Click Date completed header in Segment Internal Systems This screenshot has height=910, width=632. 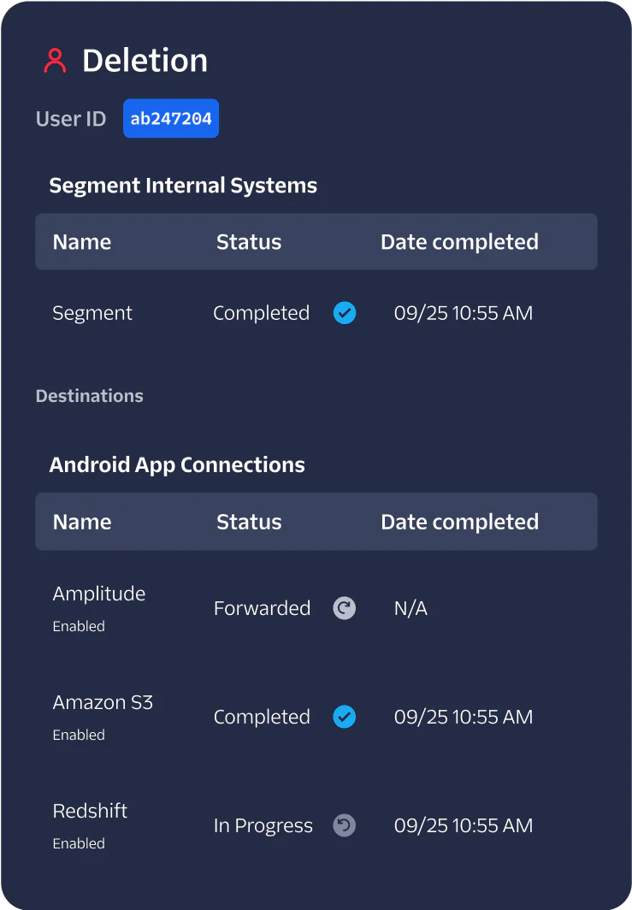(x=459, y=242)
